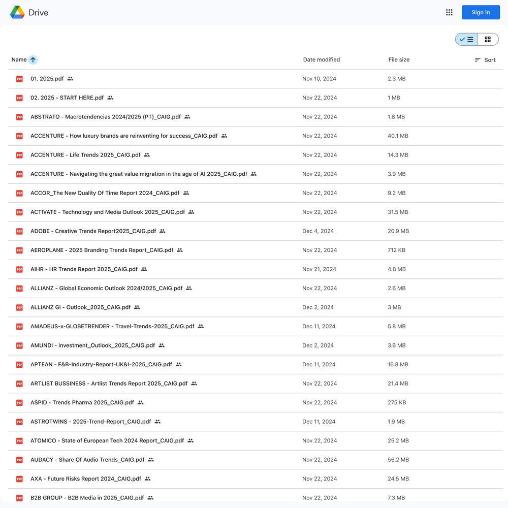
Task: Open AMUNDI - Investment_Outlook_2025_CAIG.pdf
Action: pos(92,345)
